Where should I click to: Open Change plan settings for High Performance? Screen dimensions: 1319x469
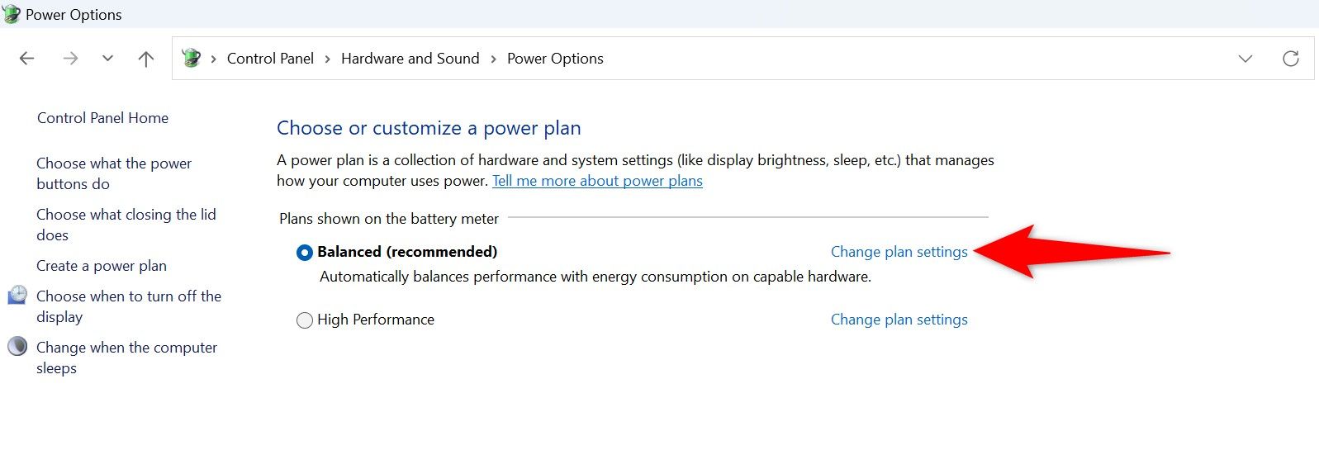tap(899, 320)
